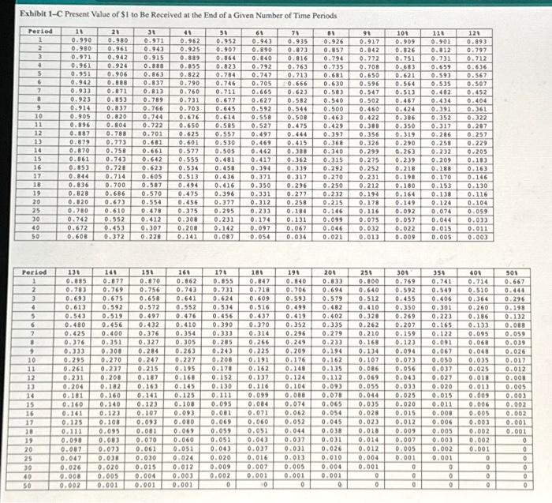Select 0.087 for period 20 at 13%
Screen dimensions: 552x503
click(x=72, y=449)
